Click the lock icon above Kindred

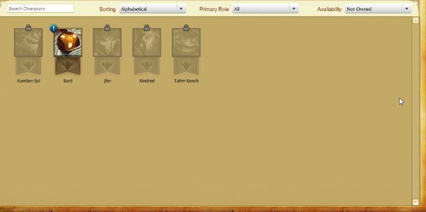point(147,28)
